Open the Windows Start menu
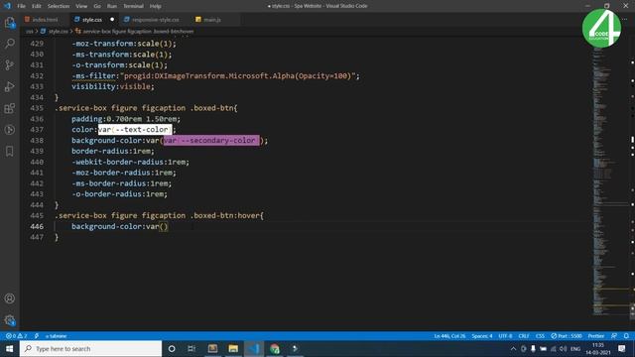This screenshot has height=357, width=635. [9, 348]
